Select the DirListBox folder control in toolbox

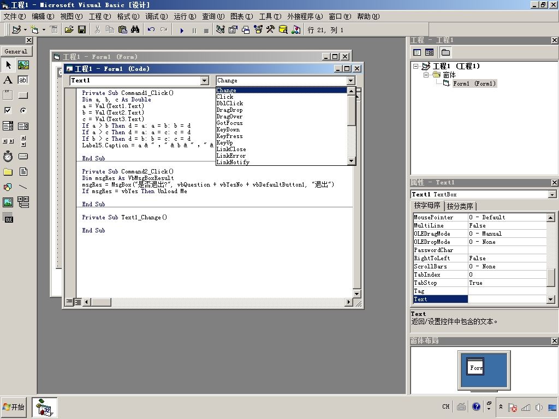click(x=8, y=172)
